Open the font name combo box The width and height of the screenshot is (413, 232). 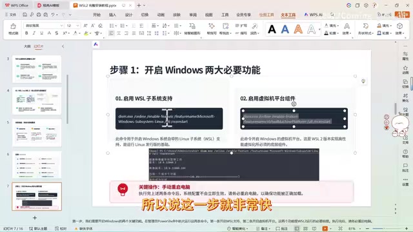44,26
